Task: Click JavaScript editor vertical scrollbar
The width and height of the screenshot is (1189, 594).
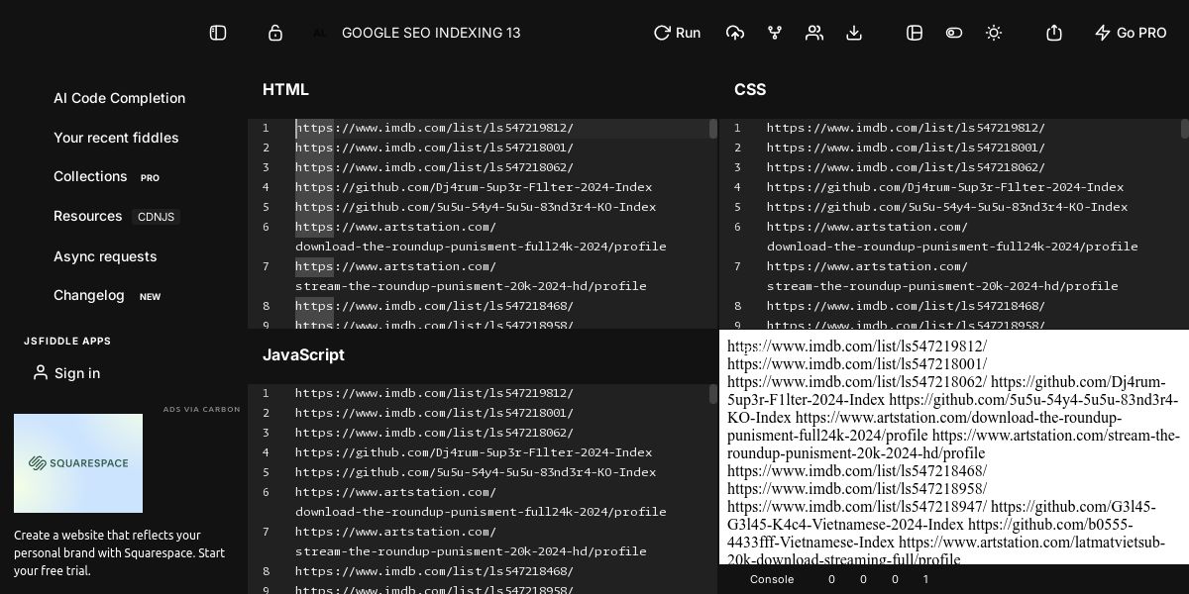Action: point(712,394)
